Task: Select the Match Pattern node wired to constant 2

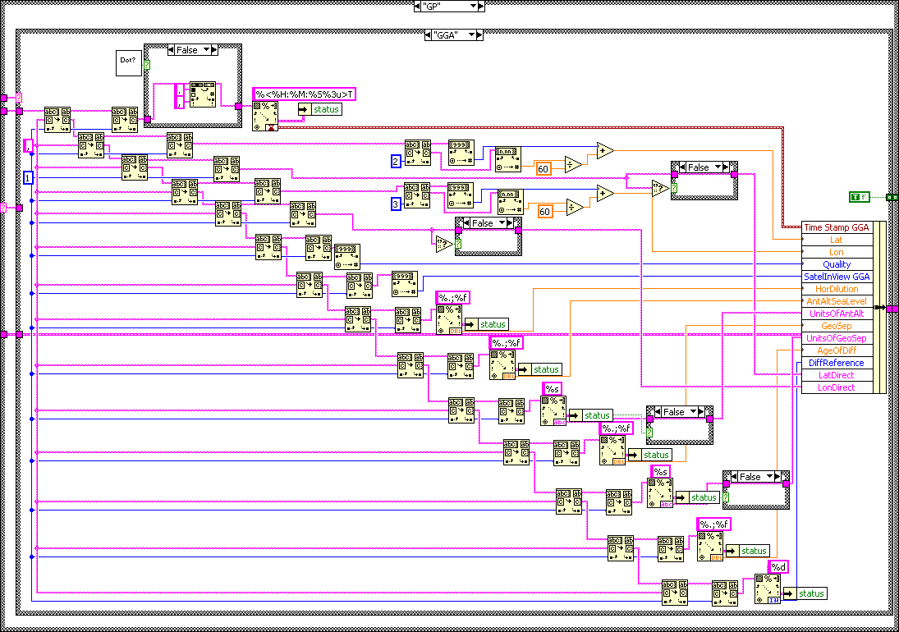Action: [417, 153]
